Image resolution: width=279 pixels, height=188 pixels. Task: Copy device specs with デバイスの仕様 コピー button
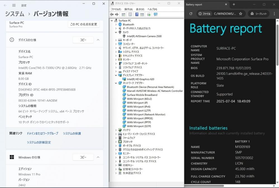[83, 40]
